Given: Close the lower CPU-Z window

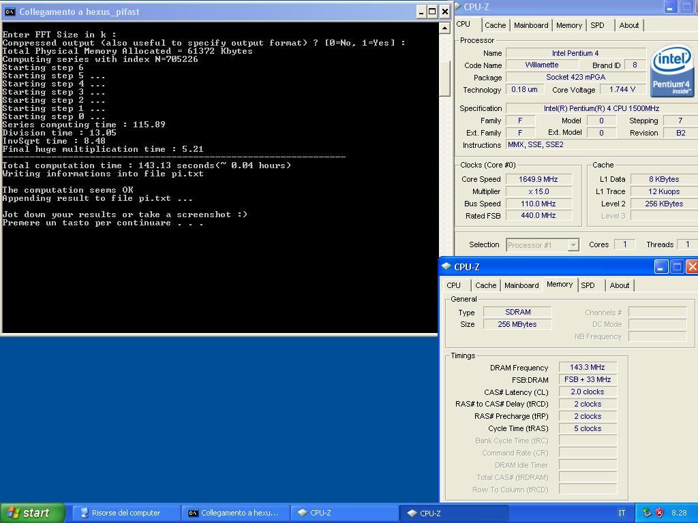Looking at the screenshot, I should pos(693,267).
